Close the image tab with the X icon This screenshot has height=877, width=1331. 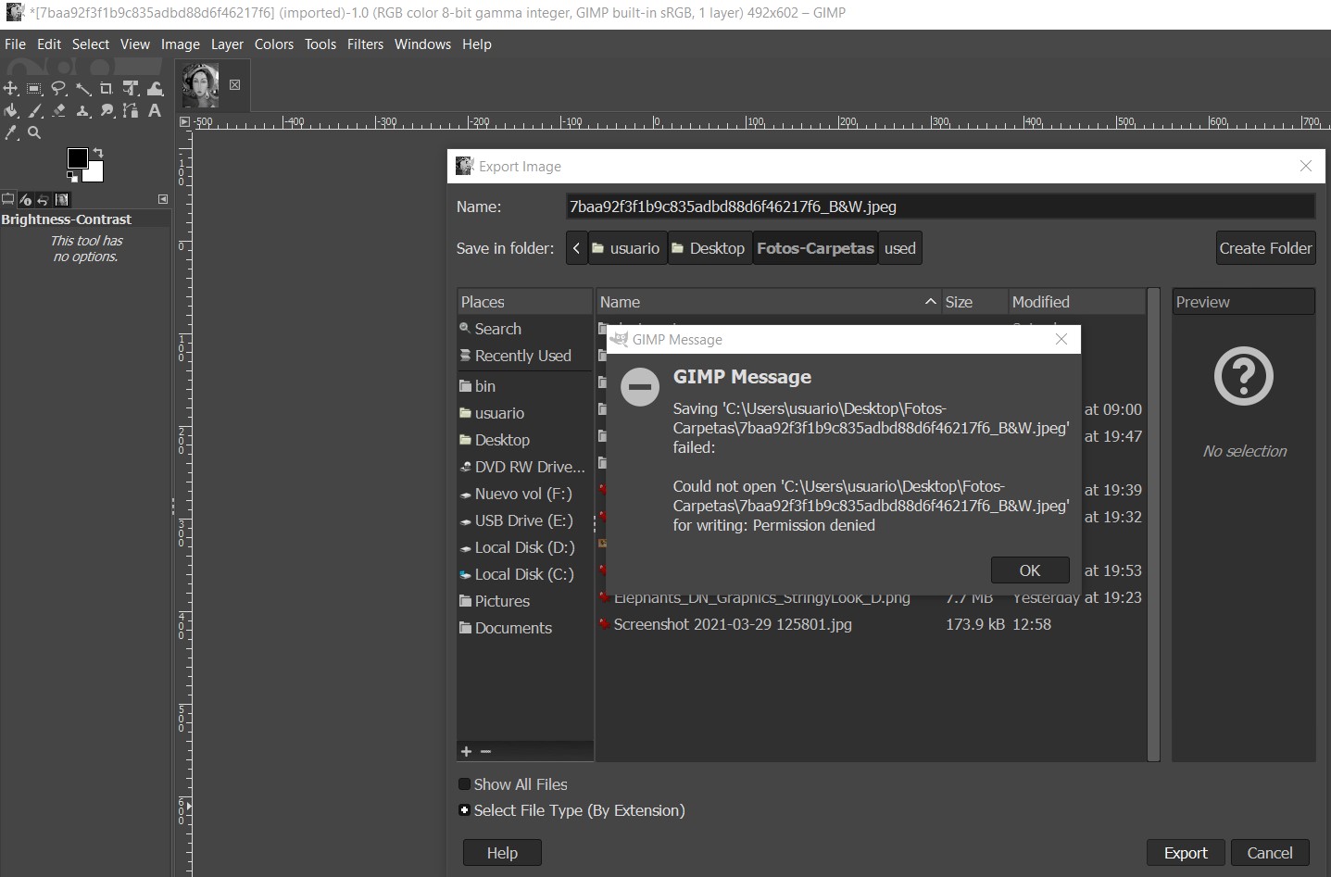pos(234,85)
